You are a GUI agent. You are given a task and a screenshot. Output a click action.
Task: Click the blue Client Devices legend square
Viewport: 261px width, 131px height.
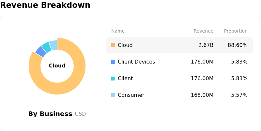(x=113, y=62)
